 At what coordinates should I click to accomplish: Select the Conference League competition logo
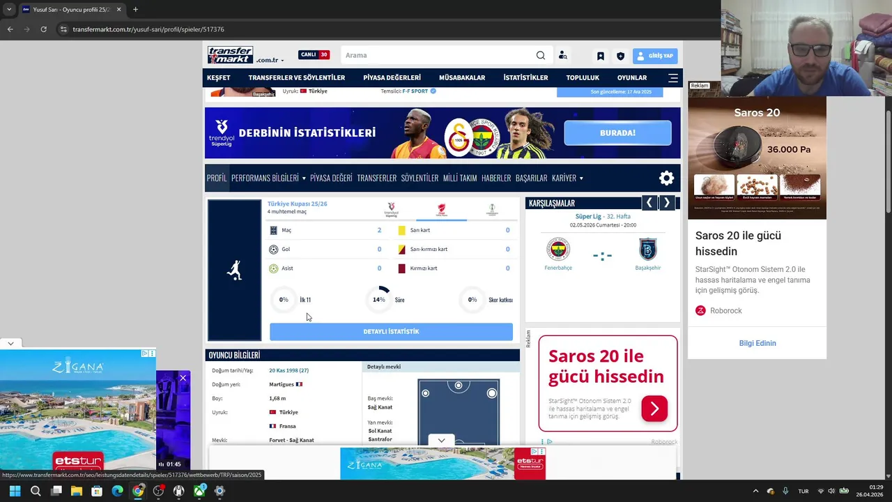(492, 209)
